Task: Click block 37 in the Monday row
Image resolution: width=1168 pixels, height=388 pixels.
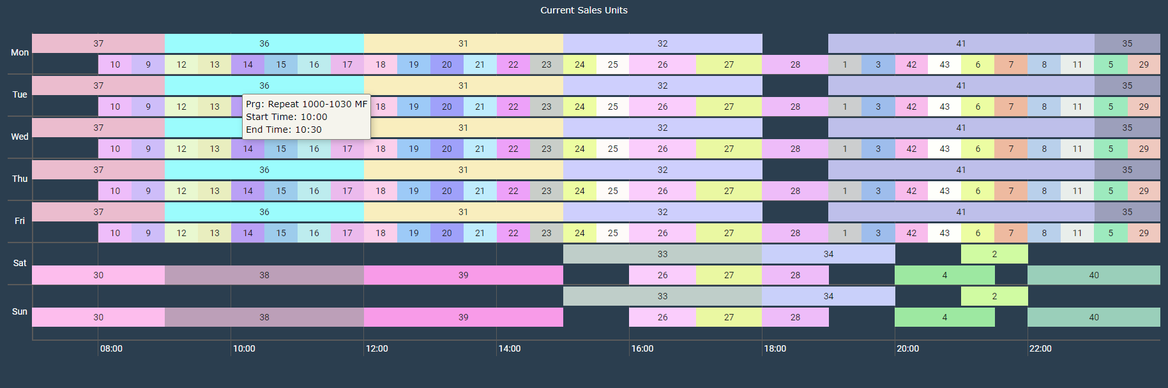Action: click(98, 43)
